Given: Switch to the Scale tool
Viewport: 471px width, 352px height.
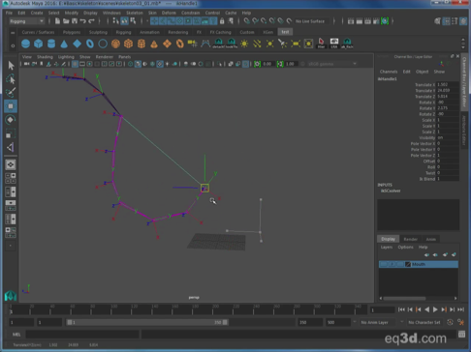Looking at the screenshot, I should pyautogui.click(x=11, y=133).
